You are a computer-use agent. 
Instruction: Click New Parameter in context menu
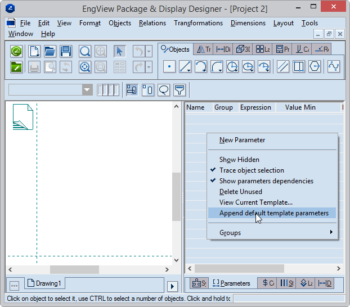(x=242, y=140)
